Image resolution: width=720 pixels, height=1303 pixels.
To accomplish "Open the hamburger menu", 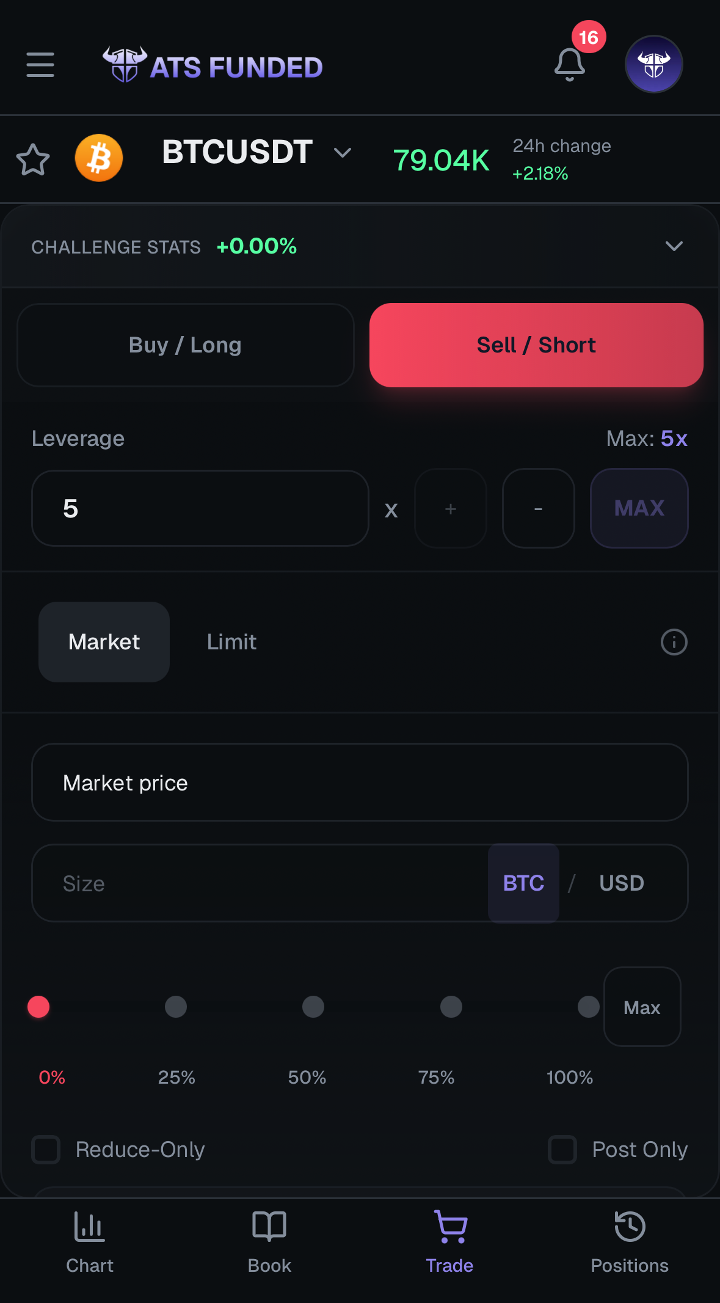I will point(40,65).
